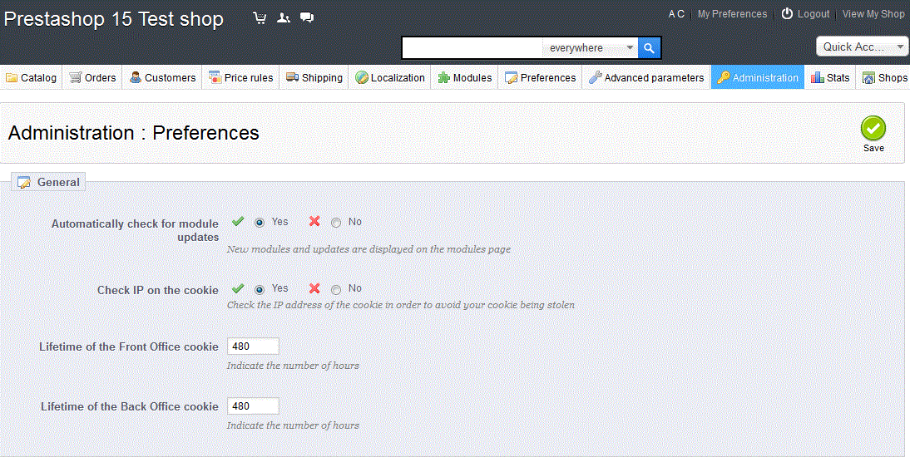Viewport: 910px width, 462px height.
Task: Click the blue search magnifier button
Action: coord(650,48)
